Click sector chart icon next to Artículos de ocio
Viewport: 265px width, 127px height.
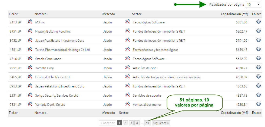[x=128, y=67]
